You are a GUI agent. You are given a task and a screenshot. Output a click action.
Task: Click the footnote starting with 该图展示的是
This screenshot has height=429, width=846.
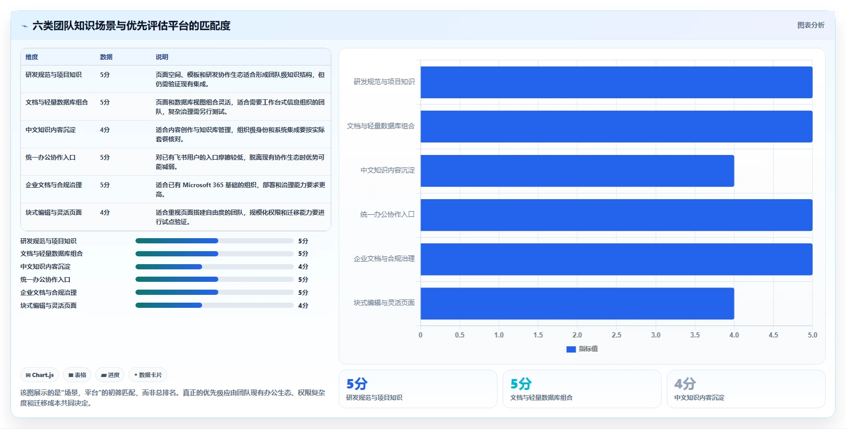coord(173,398)
